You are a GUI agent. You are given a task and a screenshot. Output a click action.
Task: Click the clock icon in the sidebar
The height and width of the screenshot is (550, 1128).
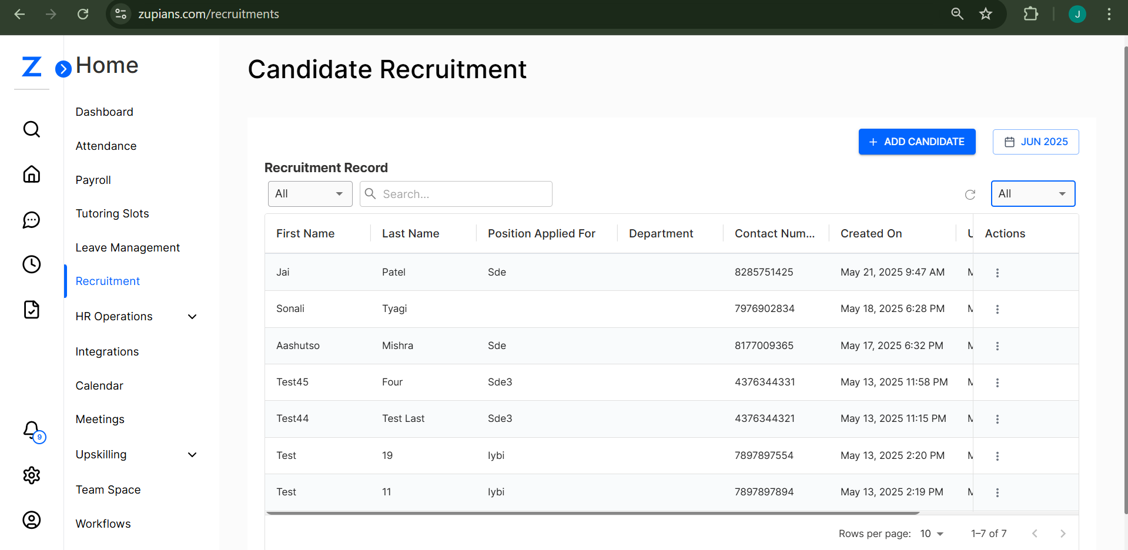tap(31, 264)
